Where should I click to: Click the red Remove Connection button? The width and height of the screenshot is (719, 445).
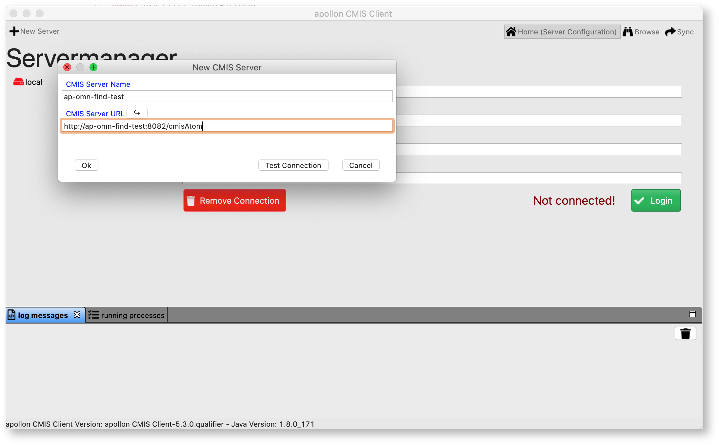click(x=234, y=200)
